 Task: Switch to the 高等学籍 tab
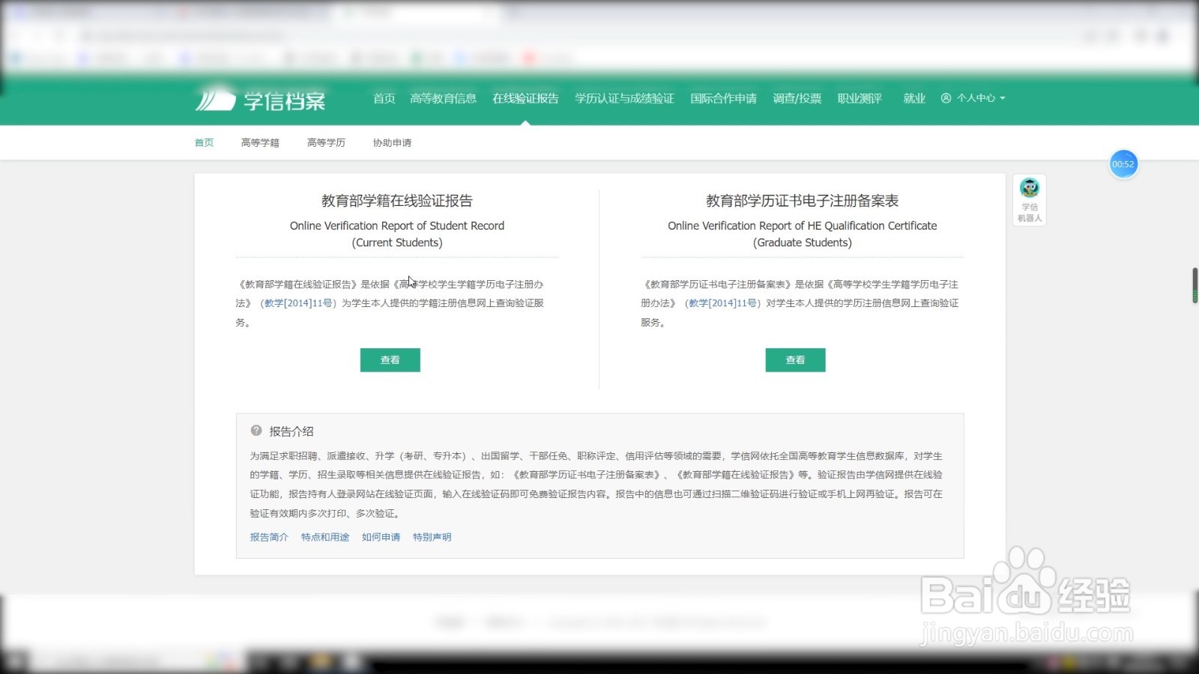click(259, 142)
